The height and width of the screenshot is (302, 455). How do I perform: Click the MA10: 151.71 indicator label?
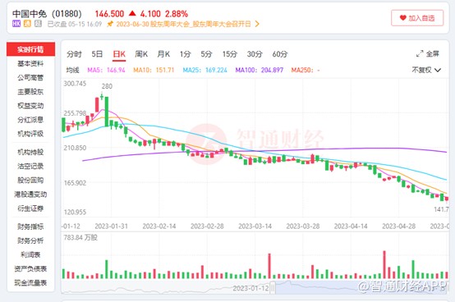(x=154, y=70)
